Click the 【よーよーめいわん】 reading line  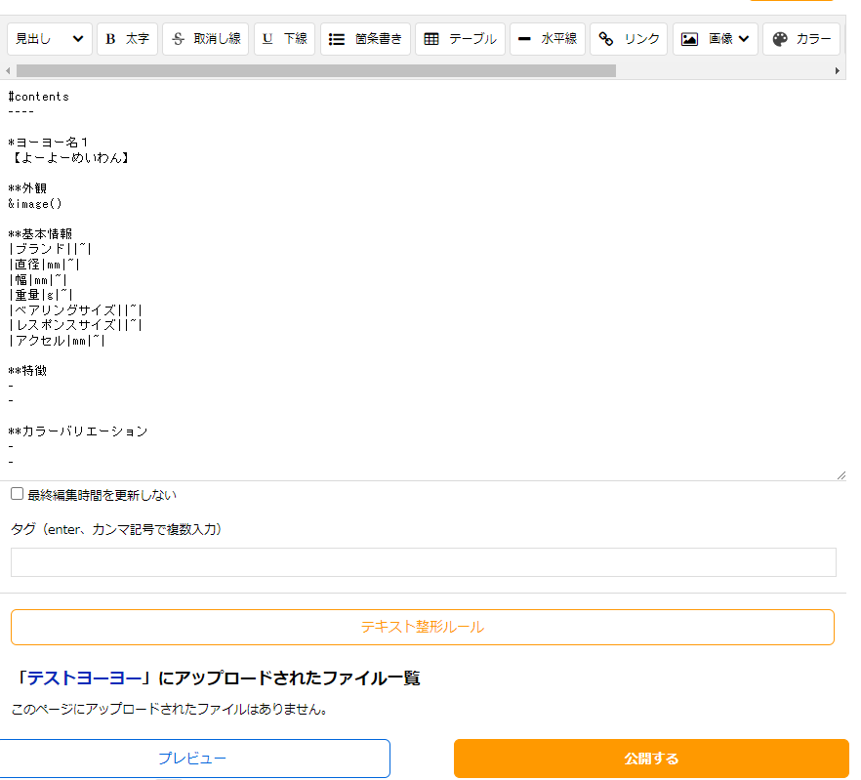click(70, 157)
